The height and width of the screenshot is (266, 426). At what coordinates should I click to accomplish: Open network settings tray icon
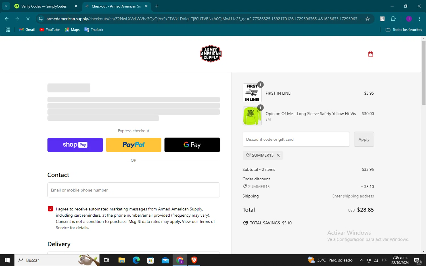376,260
